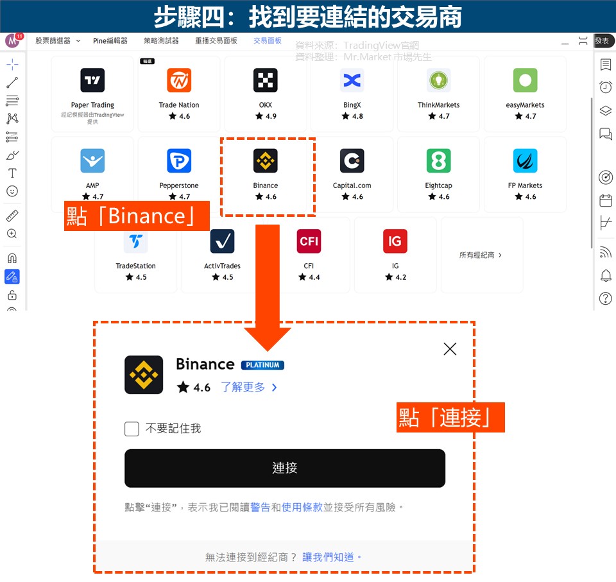The image size is (616, 582).
Task: Activate the zoom in tool
Action: click(12, 234)
